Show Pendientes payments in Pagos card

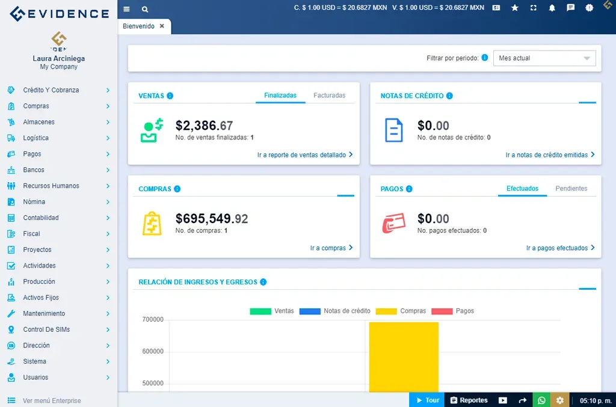pyautogui.click(x=571, y=188)
